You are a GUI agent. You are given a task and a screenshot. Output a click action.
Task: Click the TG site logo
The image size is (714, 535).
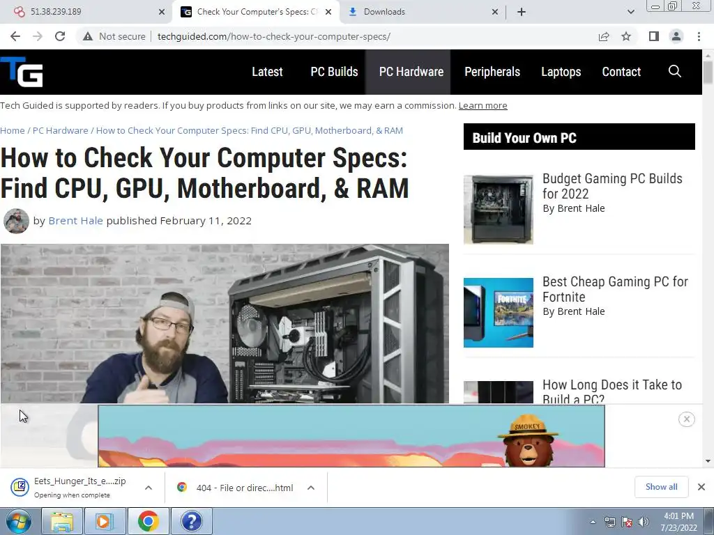tap(22, 72)
